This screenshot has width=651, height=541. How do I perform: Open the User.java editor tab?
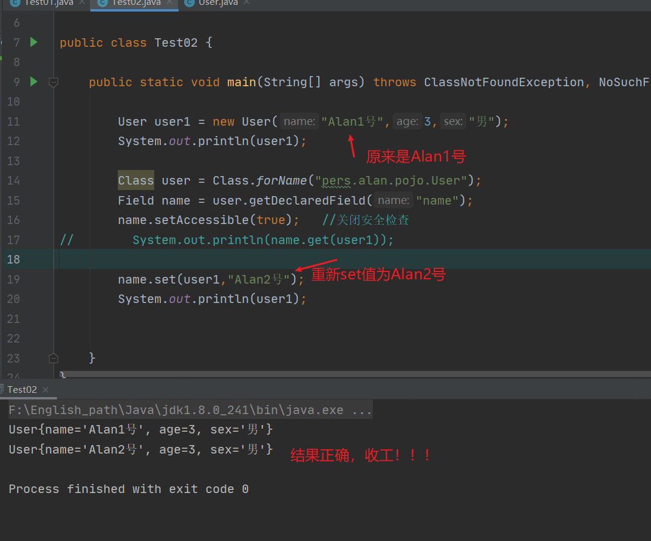pyautogui.click(x=218, y=2)
